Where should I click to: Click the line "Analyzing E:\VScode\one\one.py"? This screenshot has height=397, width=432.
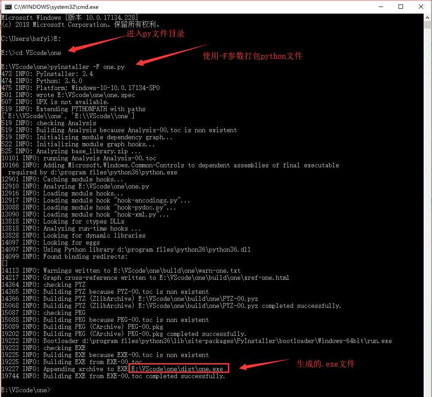[96, 186]
